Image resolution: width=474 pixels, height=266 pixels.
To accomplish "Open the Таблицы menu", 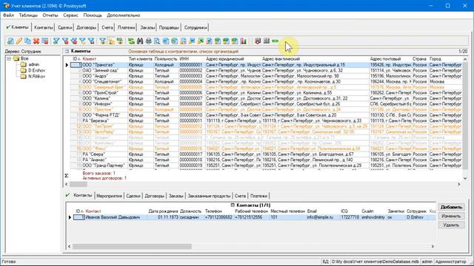I will (x=28, y=15).
